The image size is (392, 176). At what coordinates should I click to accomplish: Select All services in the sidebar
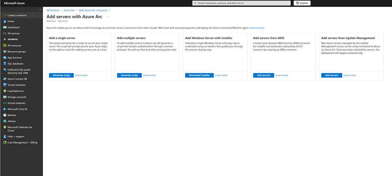[x=13, y=33]
